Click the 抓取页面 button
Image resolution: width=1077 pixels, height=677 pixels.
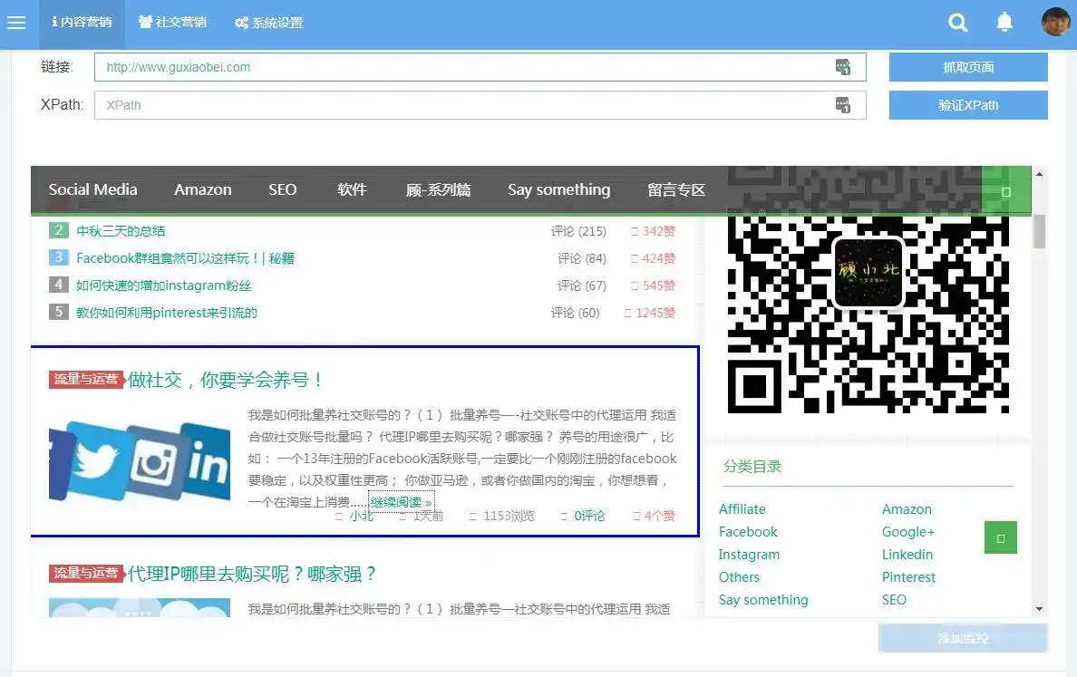(x=968, y=67)
